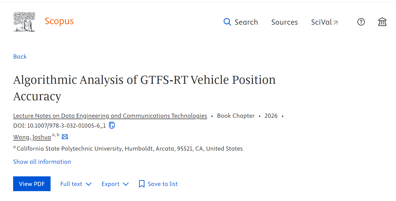Copy the DOI with the copy icon
Viewport: 396px width, 201px height.
coord(112,125)
